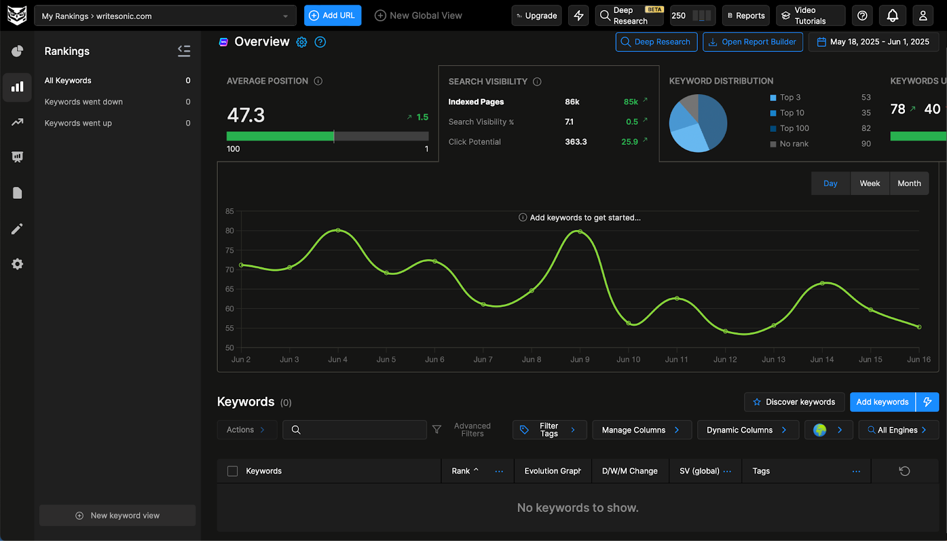Image resolution: width=947 pixels, height=541 pixels.
Task: Toggle Top 10 legend entry
Action: (x=787, y=113)
